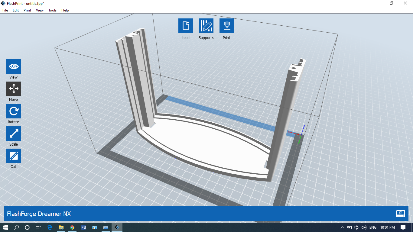Click the Load file icon
This screenshot has width=413, height=232.
click(185, 26)
